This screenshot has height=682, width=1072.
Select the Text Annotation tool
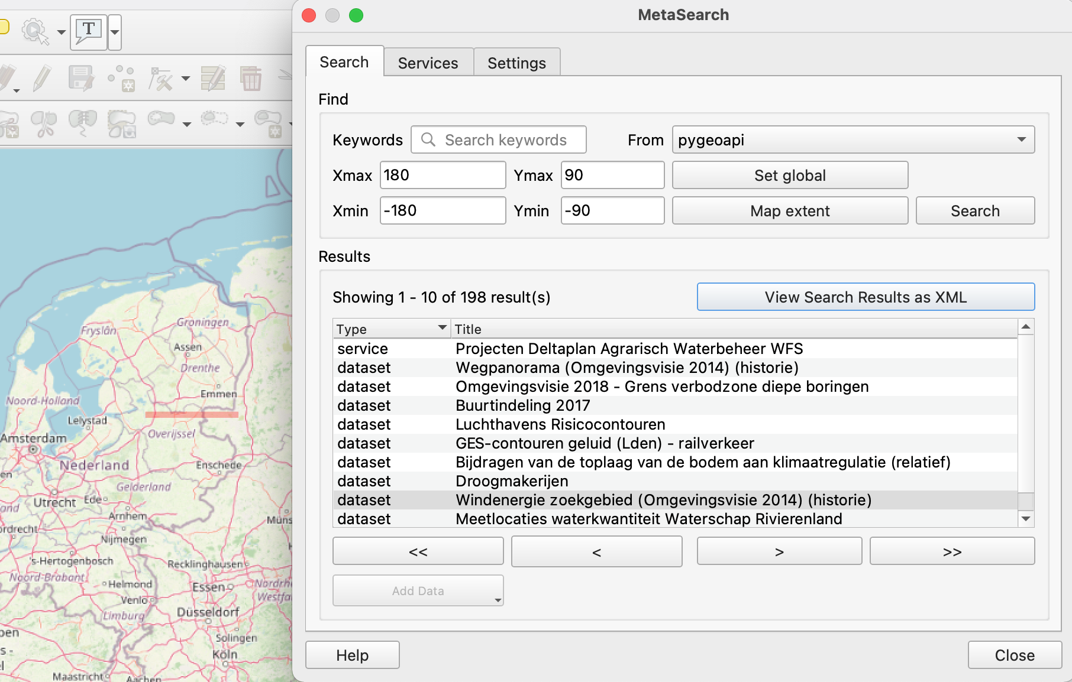tap(88, 31)
